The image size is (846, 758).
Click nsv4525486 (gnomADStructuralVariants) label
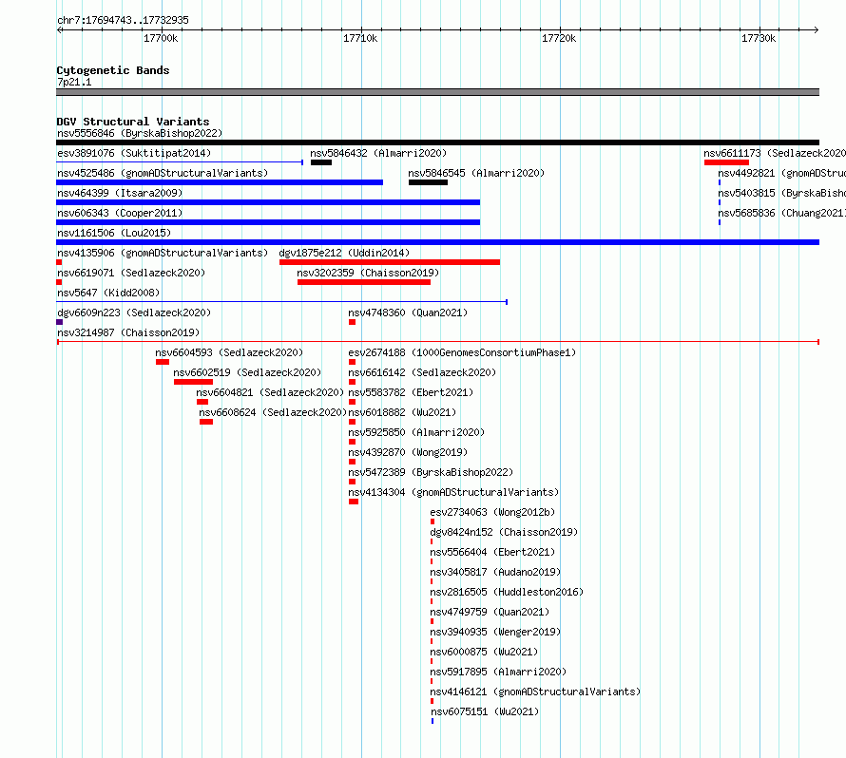pos(163,173)
